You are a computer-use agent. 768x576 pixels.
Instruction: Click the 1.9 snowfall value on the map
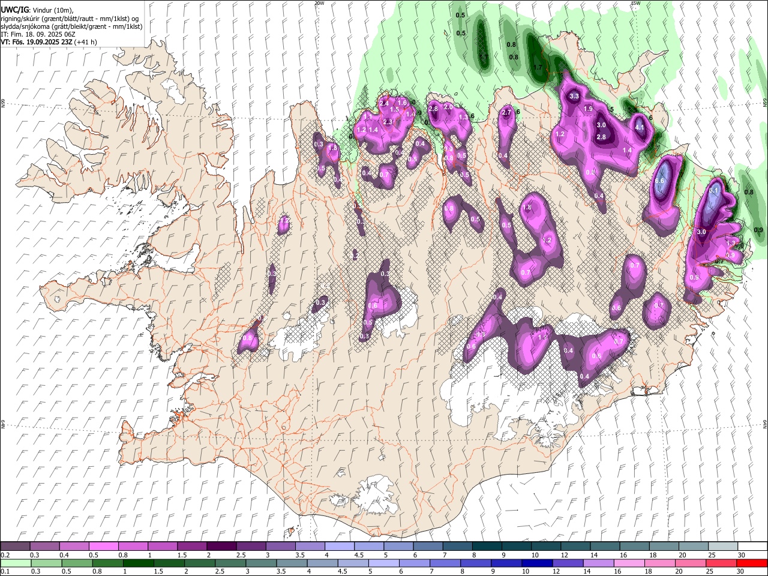tap(588, 109)
